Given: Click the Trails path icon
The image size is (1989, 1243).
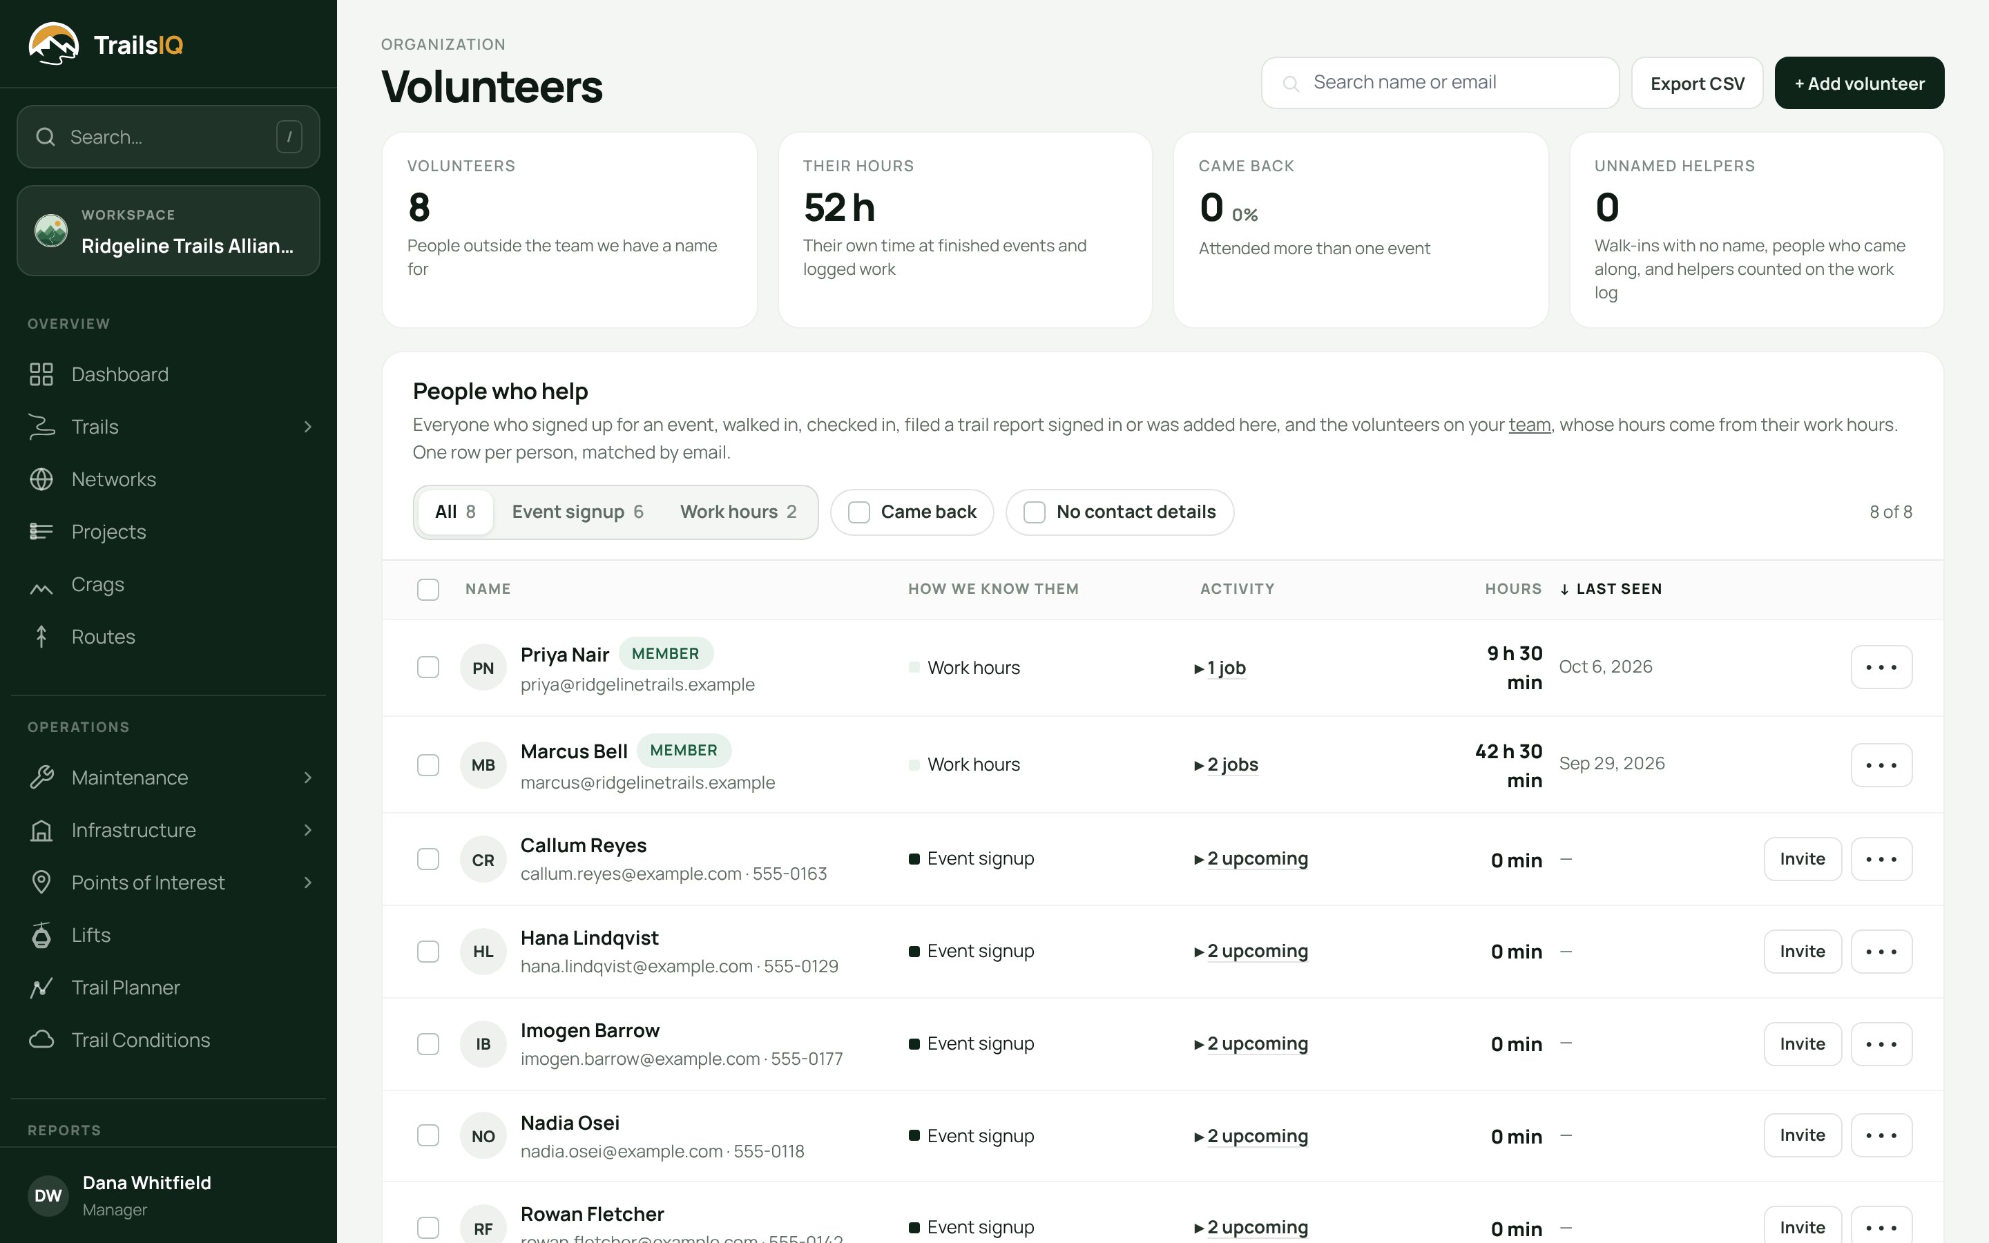Looking at the screenshot, I should [41, 427].
